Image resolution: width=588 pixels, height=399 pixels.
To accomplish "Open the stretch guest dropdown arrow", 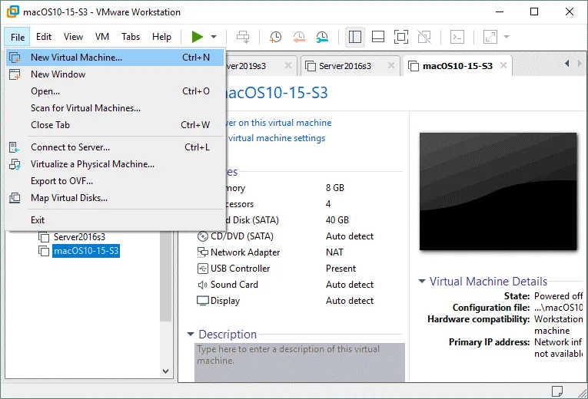I will click(507, 37).
